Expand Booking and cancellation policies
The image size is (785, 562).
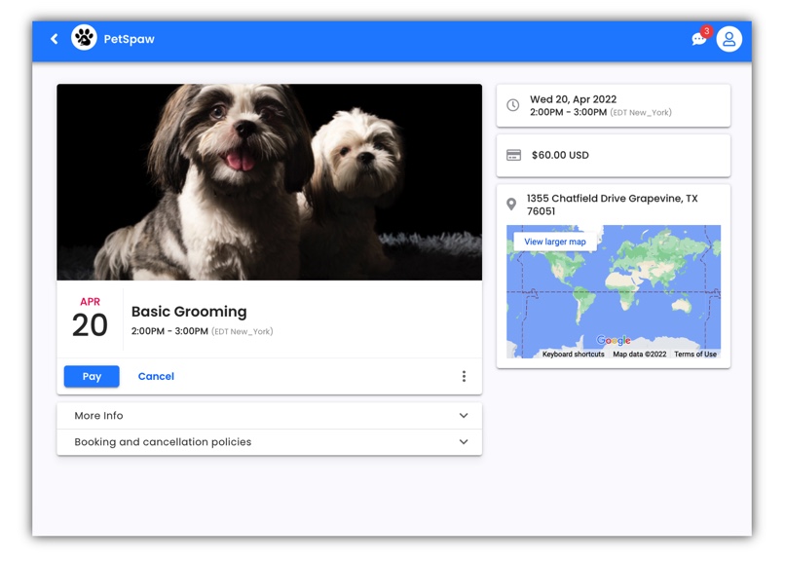(270, 442)
